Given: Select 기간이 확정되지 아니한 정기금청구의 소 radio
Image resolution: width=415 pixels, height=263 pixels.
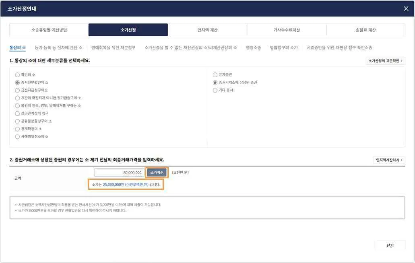Looking at the screenshot, I should coord(17,98).
